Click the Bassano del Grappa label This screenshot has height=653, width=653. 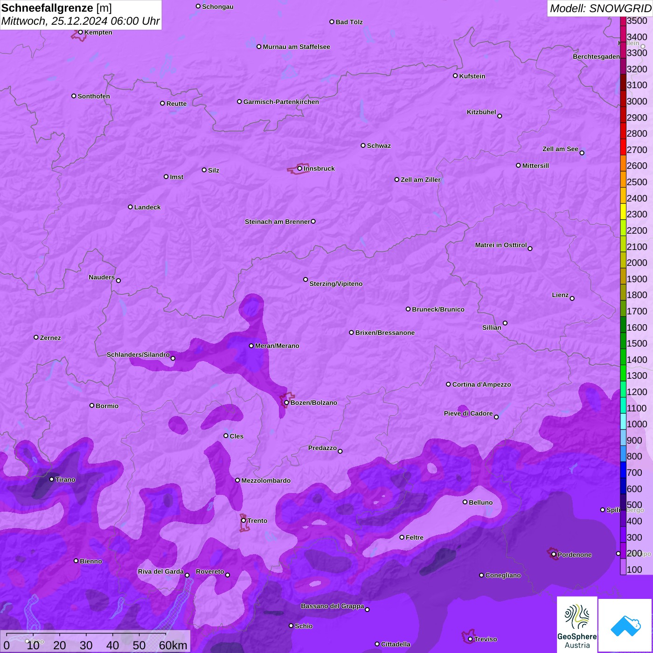click(x=332, y=606)
